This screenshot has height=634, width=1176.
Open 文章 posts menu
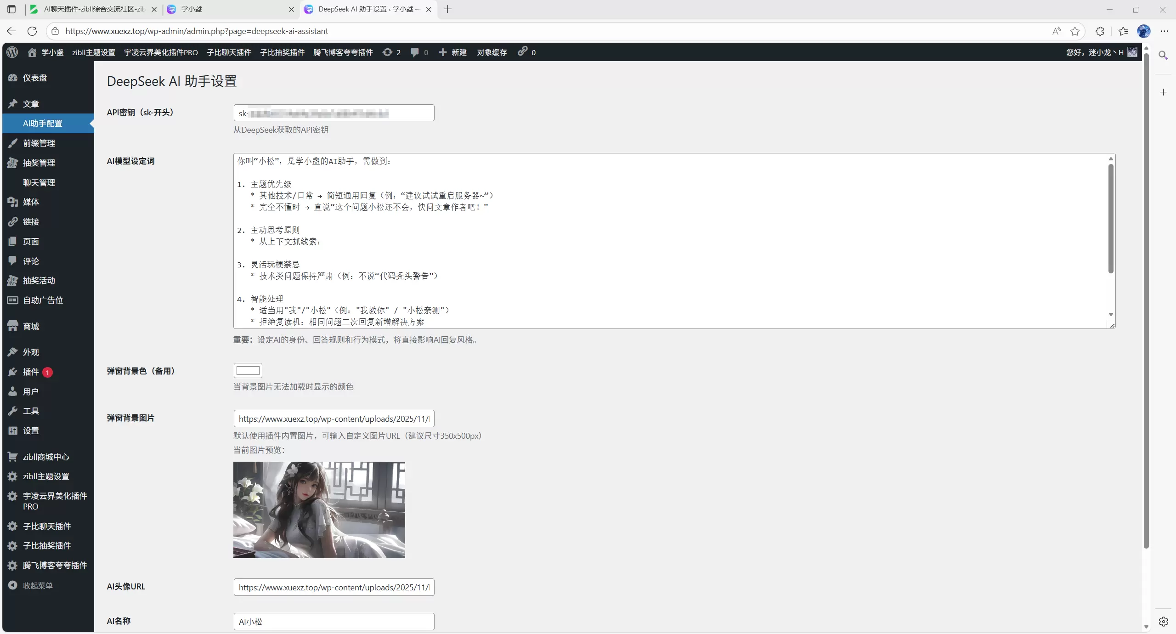pos(48,104)
